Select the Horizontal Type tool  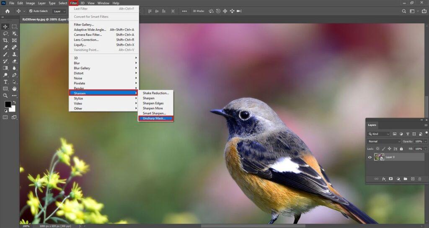tap(5, 82)
